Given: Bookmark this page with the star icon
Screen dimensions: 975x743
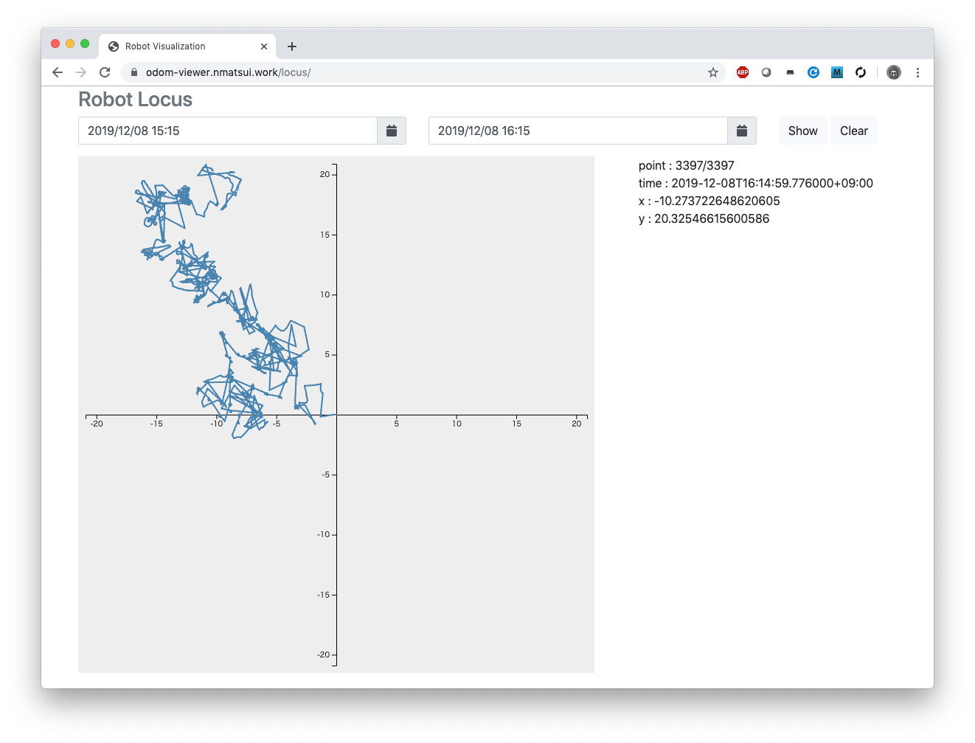Looking at the screenshot, I should tap(713, 72).
